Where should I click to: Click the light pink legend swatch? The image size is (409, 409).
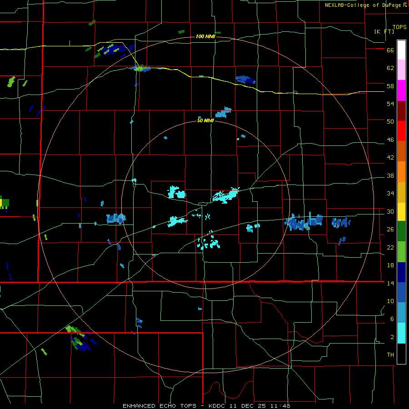pyautogui.click(x=401, y=70)
